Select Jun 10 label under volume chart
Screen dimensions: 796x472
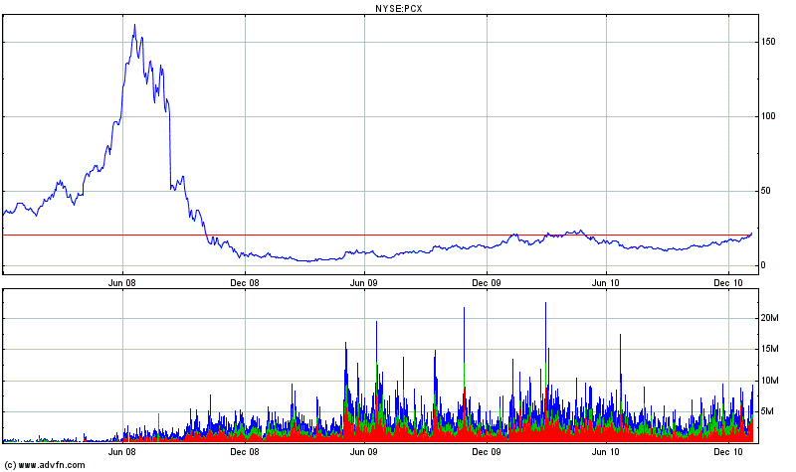click(606, 452)
